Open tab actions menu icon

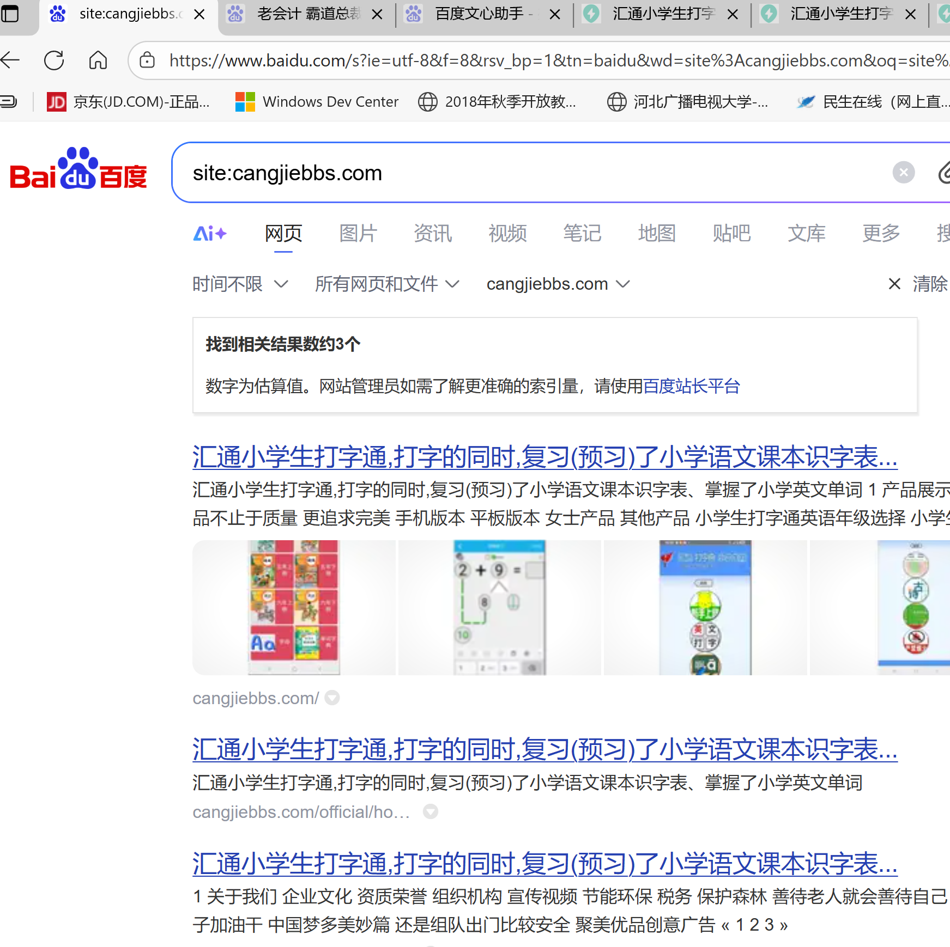(x=9, y=13)
